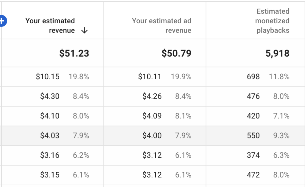Click the $3.15 estimated revenue value

50,175
